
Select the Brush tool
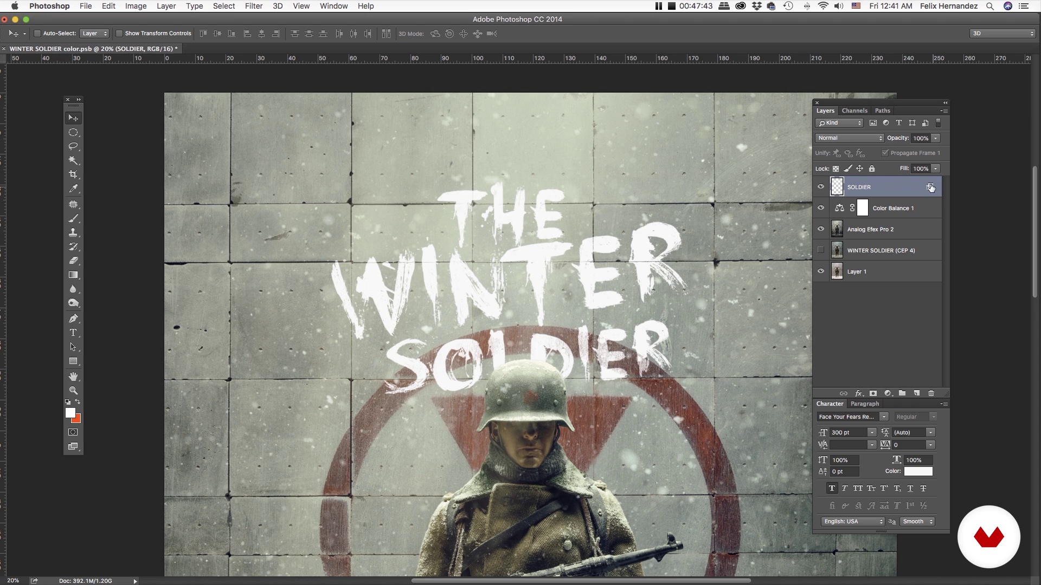click(x=73, y=218)
